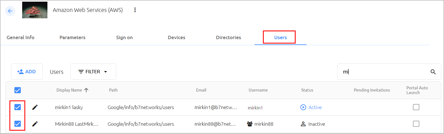Open the Sign on tab
This screenshot has height=134, width=444.
point(124,37)
